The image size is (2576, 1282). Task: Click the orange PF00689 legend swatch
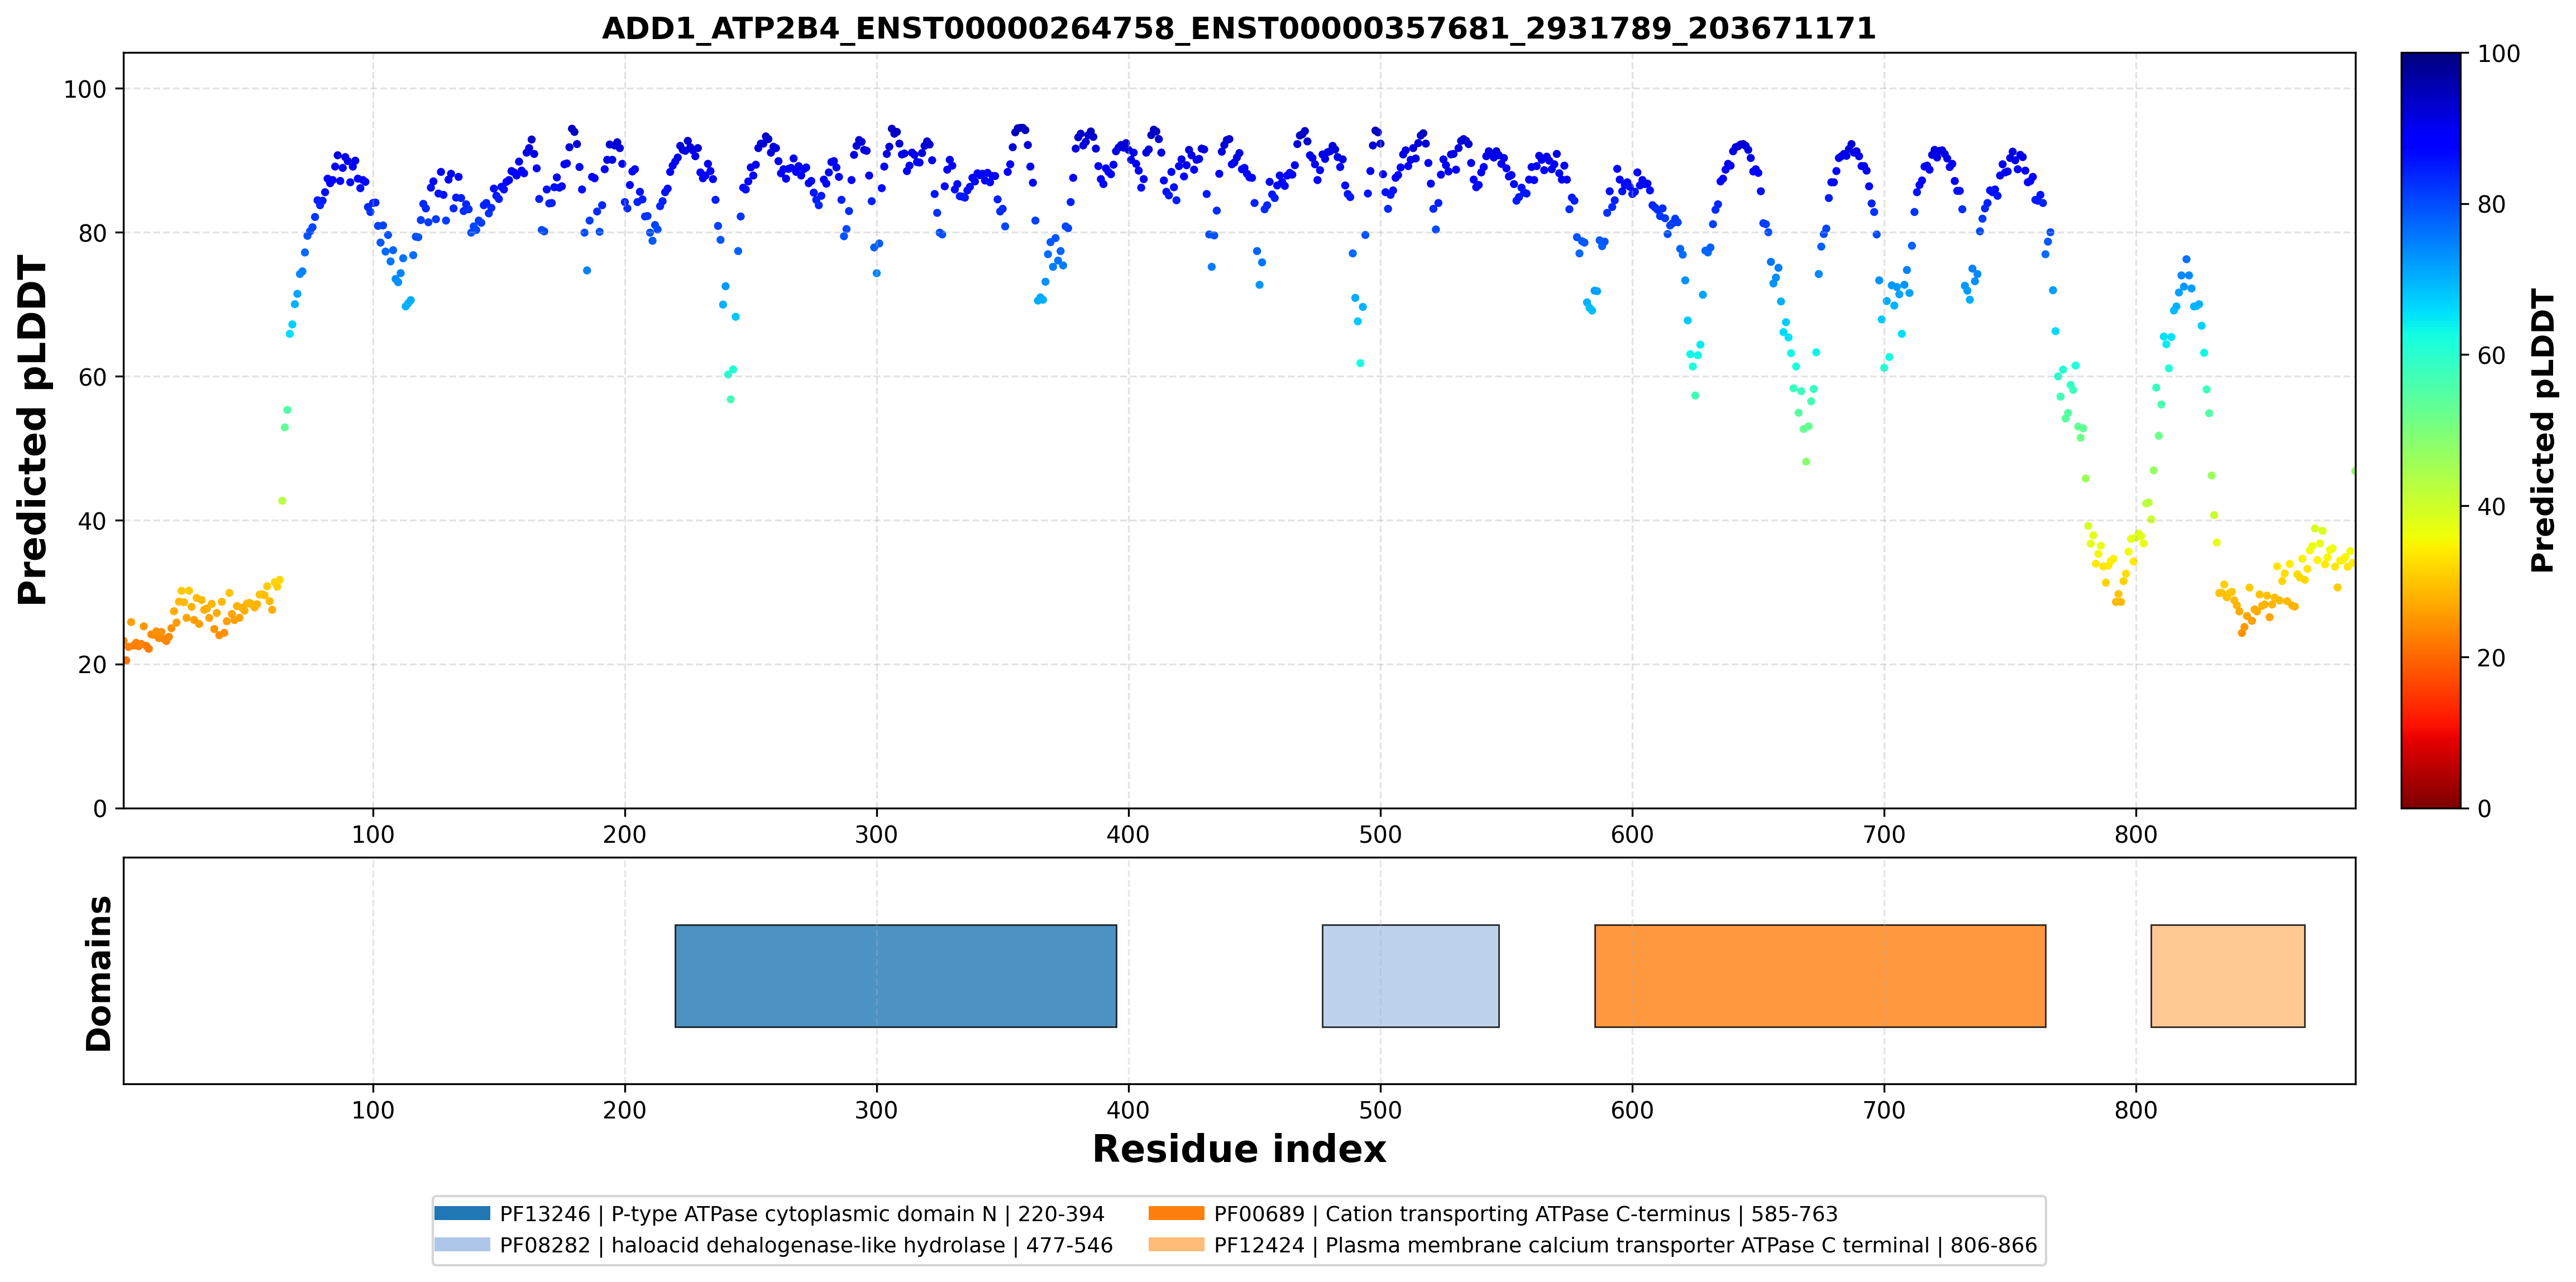pyautogui.click(x=1176, y=1213)
